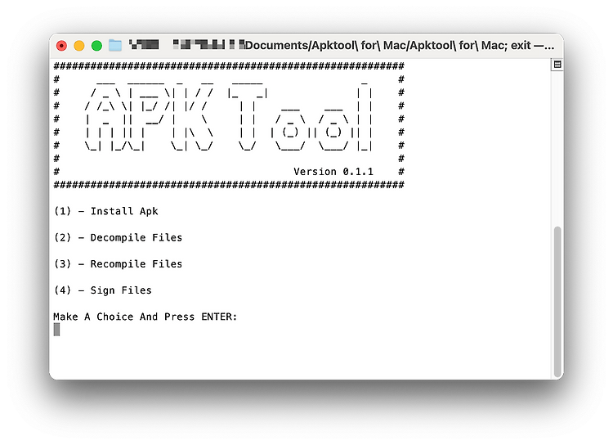Click the "Version 0.1.1" text
Screen dimensions: 613x445
(333, 172)
